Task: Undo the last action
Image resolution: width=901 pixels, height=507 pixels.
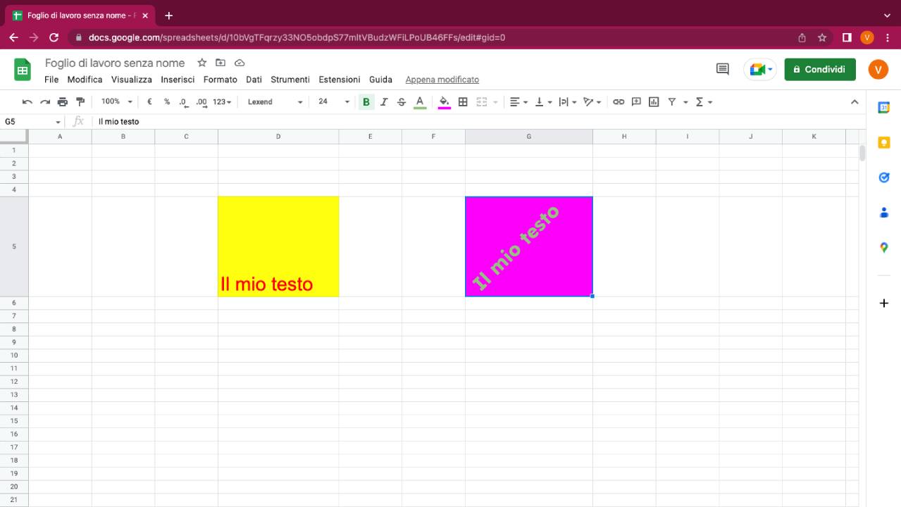Action: click(x=27, y=102)
